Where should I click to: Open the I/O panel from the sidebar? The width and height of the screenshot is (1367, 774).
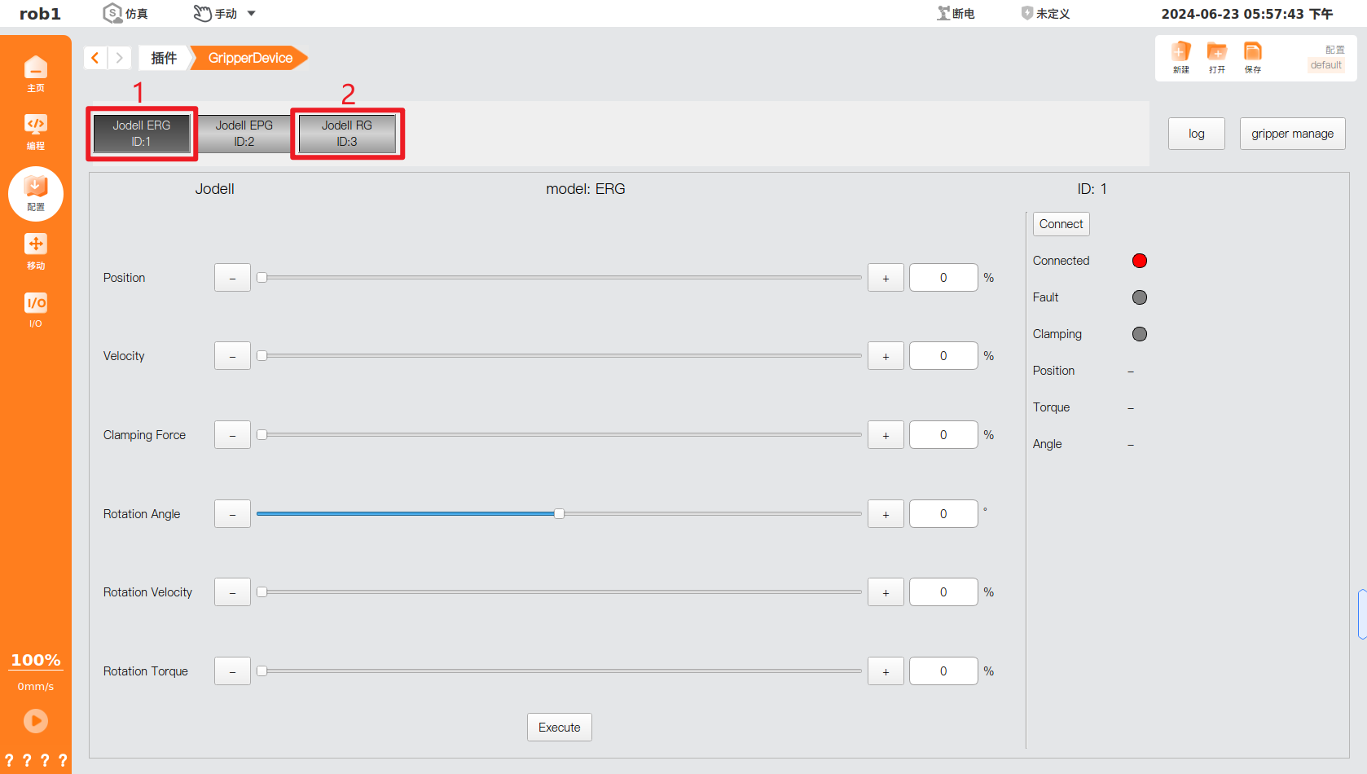coord(36,310)
